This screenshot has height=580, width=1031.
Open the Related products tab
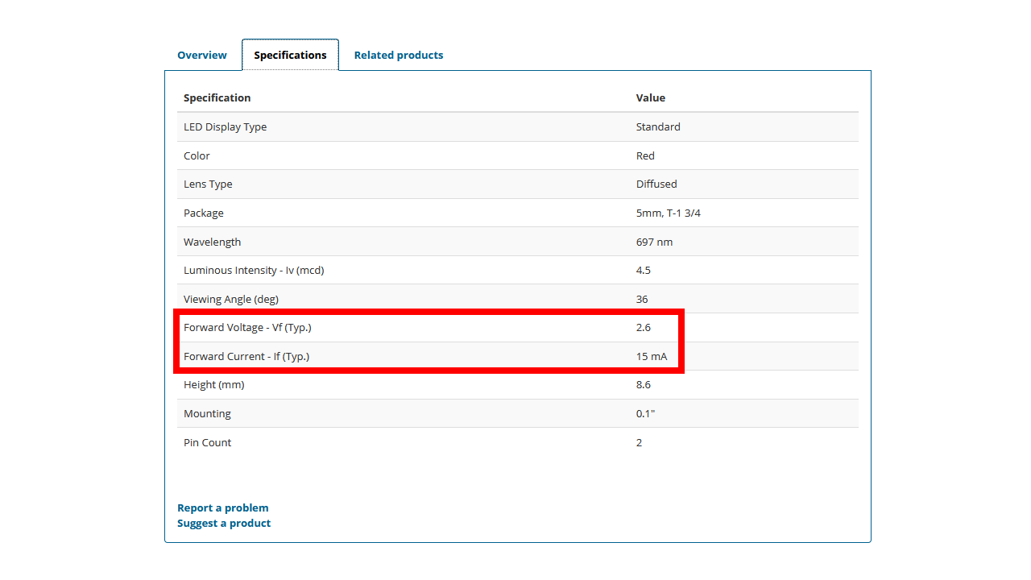pos(399,55)
